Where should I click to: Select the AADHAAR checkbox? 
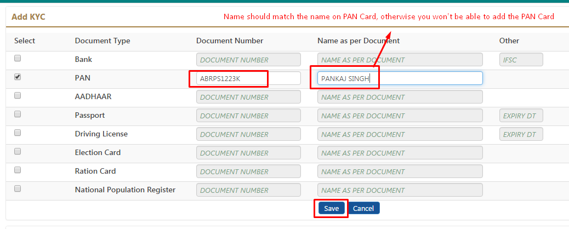pyautogui.click(x=18, y=95)
